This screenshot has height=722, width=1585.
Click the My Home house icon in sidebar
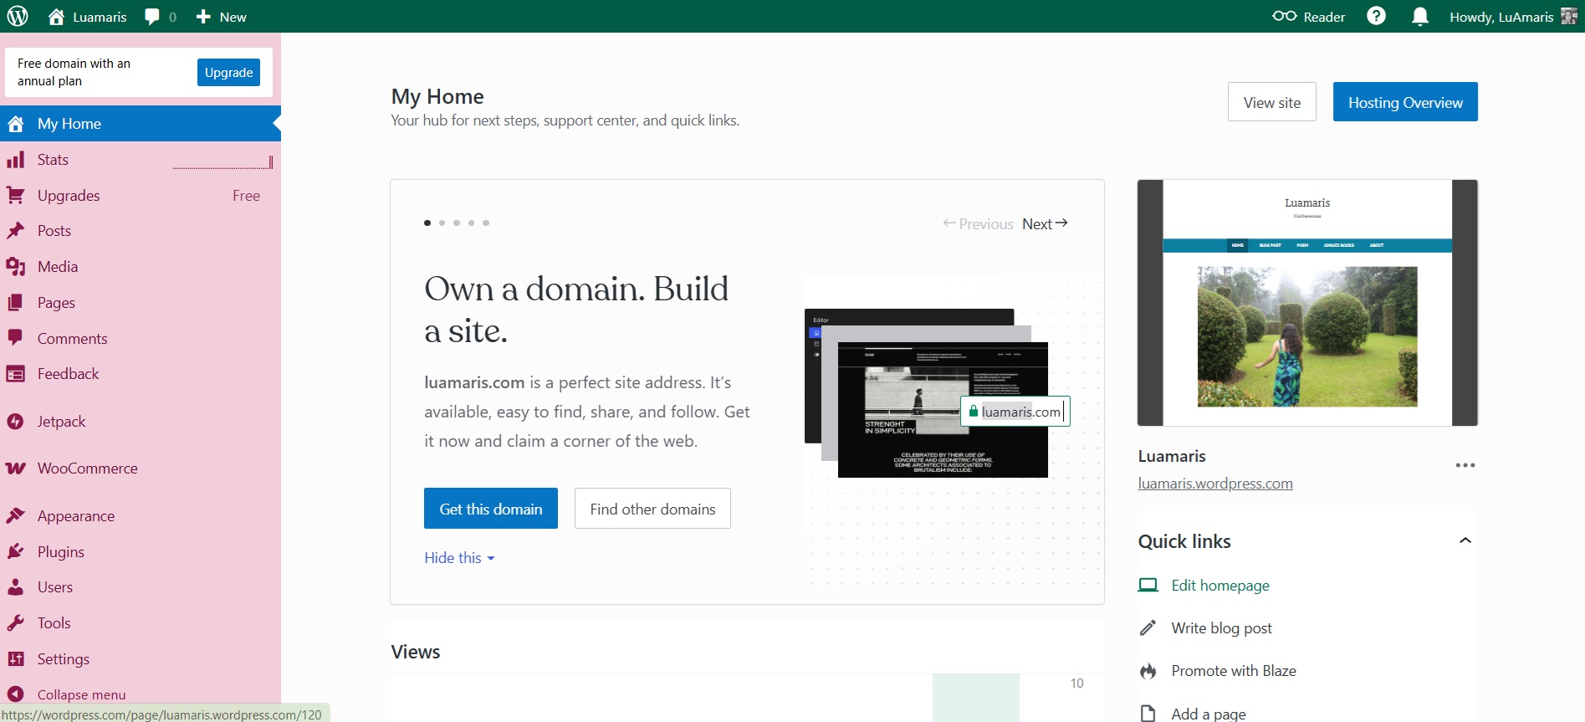[x=16, y=124]
